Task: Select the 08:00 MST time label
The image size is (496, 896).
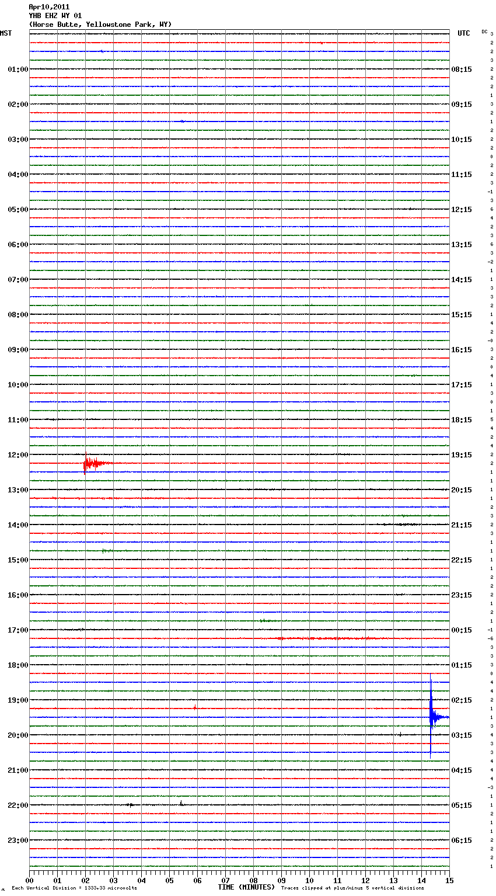Action: click(18, 315)
